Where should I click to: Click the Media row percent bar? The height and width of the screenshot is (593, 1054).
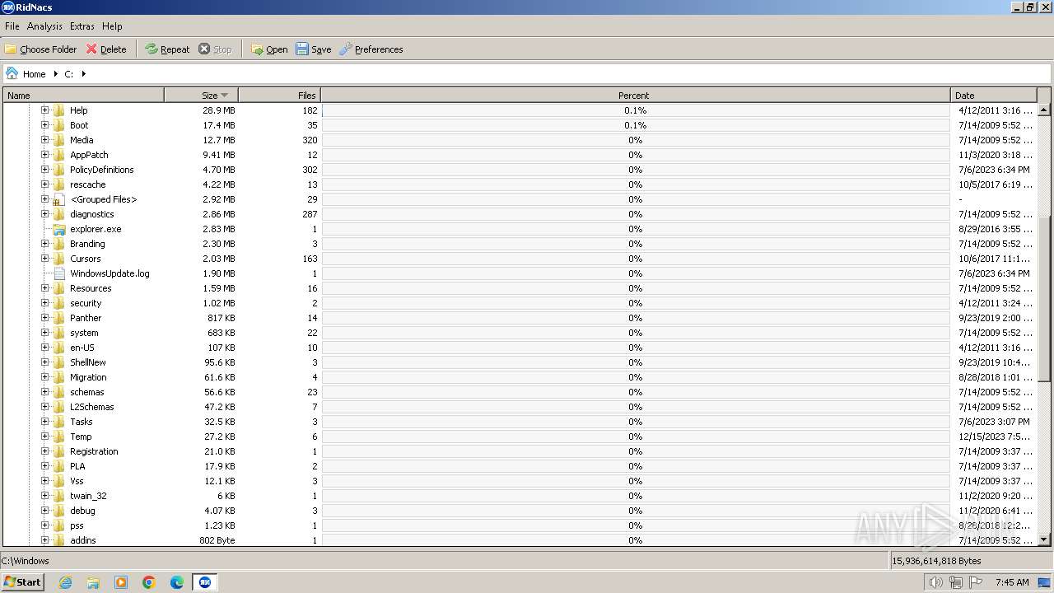[x=635, y=140]
